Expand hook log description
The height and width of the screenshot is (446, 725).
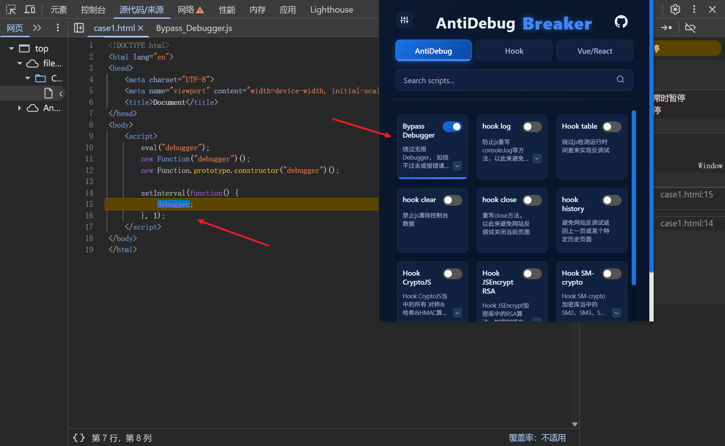(x=537, y=159)
